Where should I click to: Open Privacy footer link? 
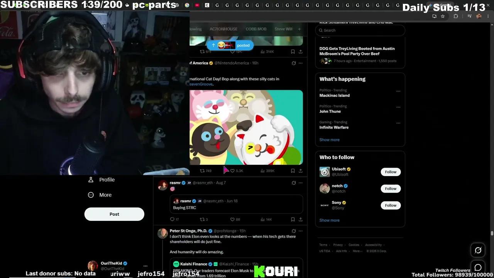[338, 245]
